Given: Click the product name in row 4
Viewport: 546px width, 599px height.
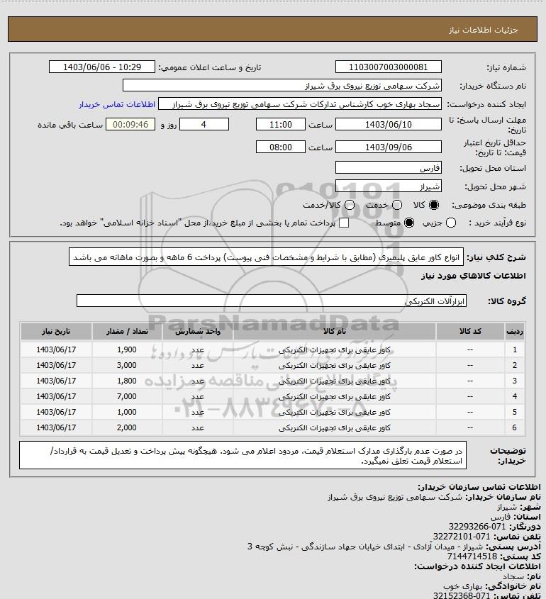Looking at the screenshot, I should pyautogui.click(x=334, y=397).
